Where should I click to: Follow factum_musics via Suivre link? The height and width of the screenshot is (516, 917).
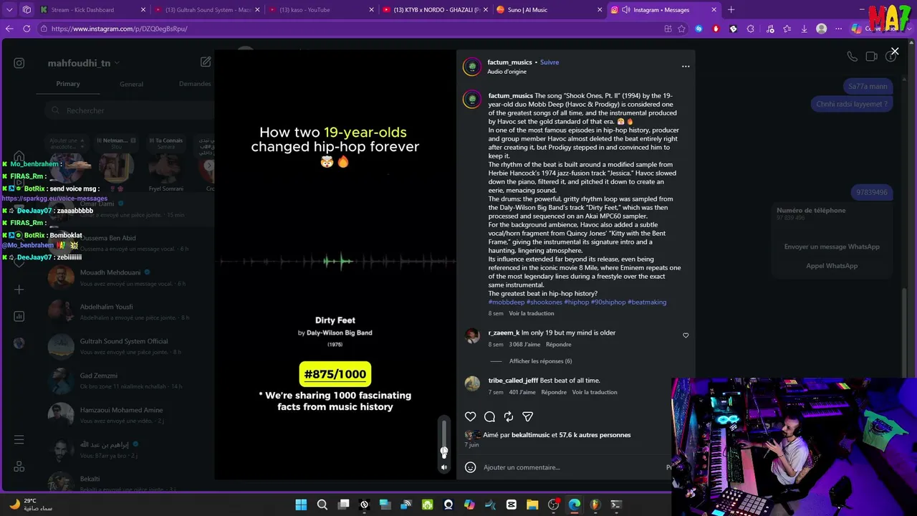549,62
